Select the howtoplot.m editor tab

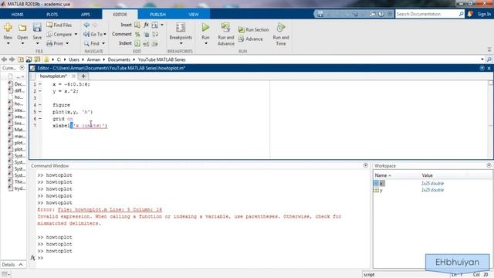(x=53, y=76)
